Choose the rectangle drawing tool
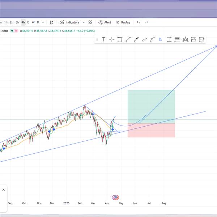 tap(120, 39)
